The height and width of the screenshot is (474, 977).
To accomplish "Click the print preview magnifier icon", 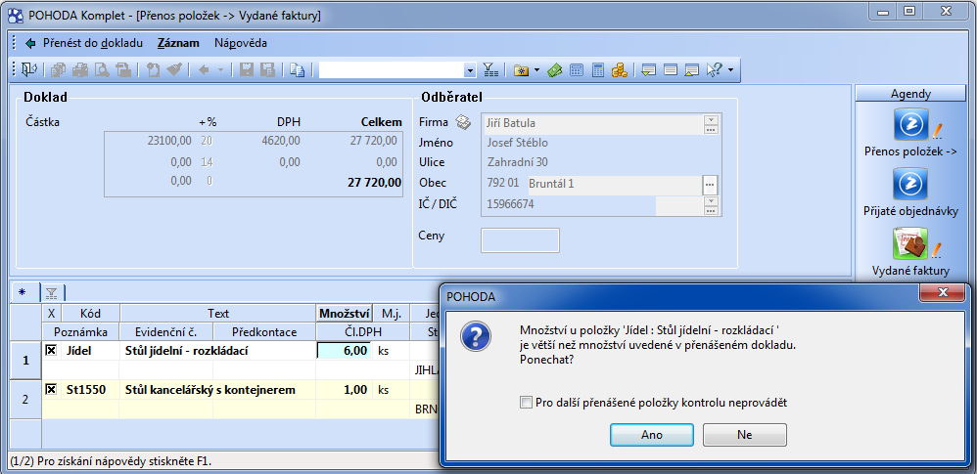I will click(x=102, y=70).
